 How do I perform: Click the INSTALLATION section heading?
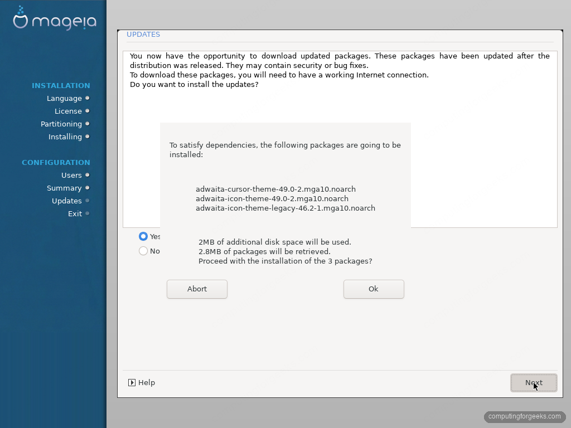click(61, 85)
